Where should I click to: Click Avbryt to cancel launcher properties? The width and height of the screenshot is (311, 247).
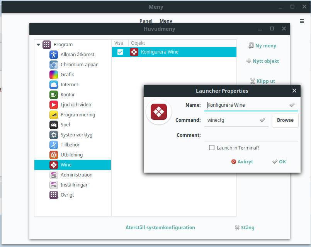[x=242, y=162]
